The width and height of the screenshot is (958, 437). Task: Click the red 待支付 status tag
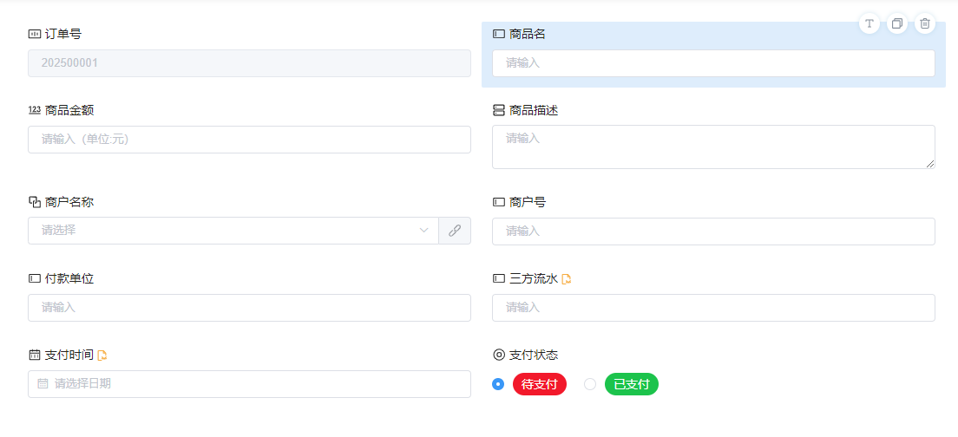tap(539, 384)
